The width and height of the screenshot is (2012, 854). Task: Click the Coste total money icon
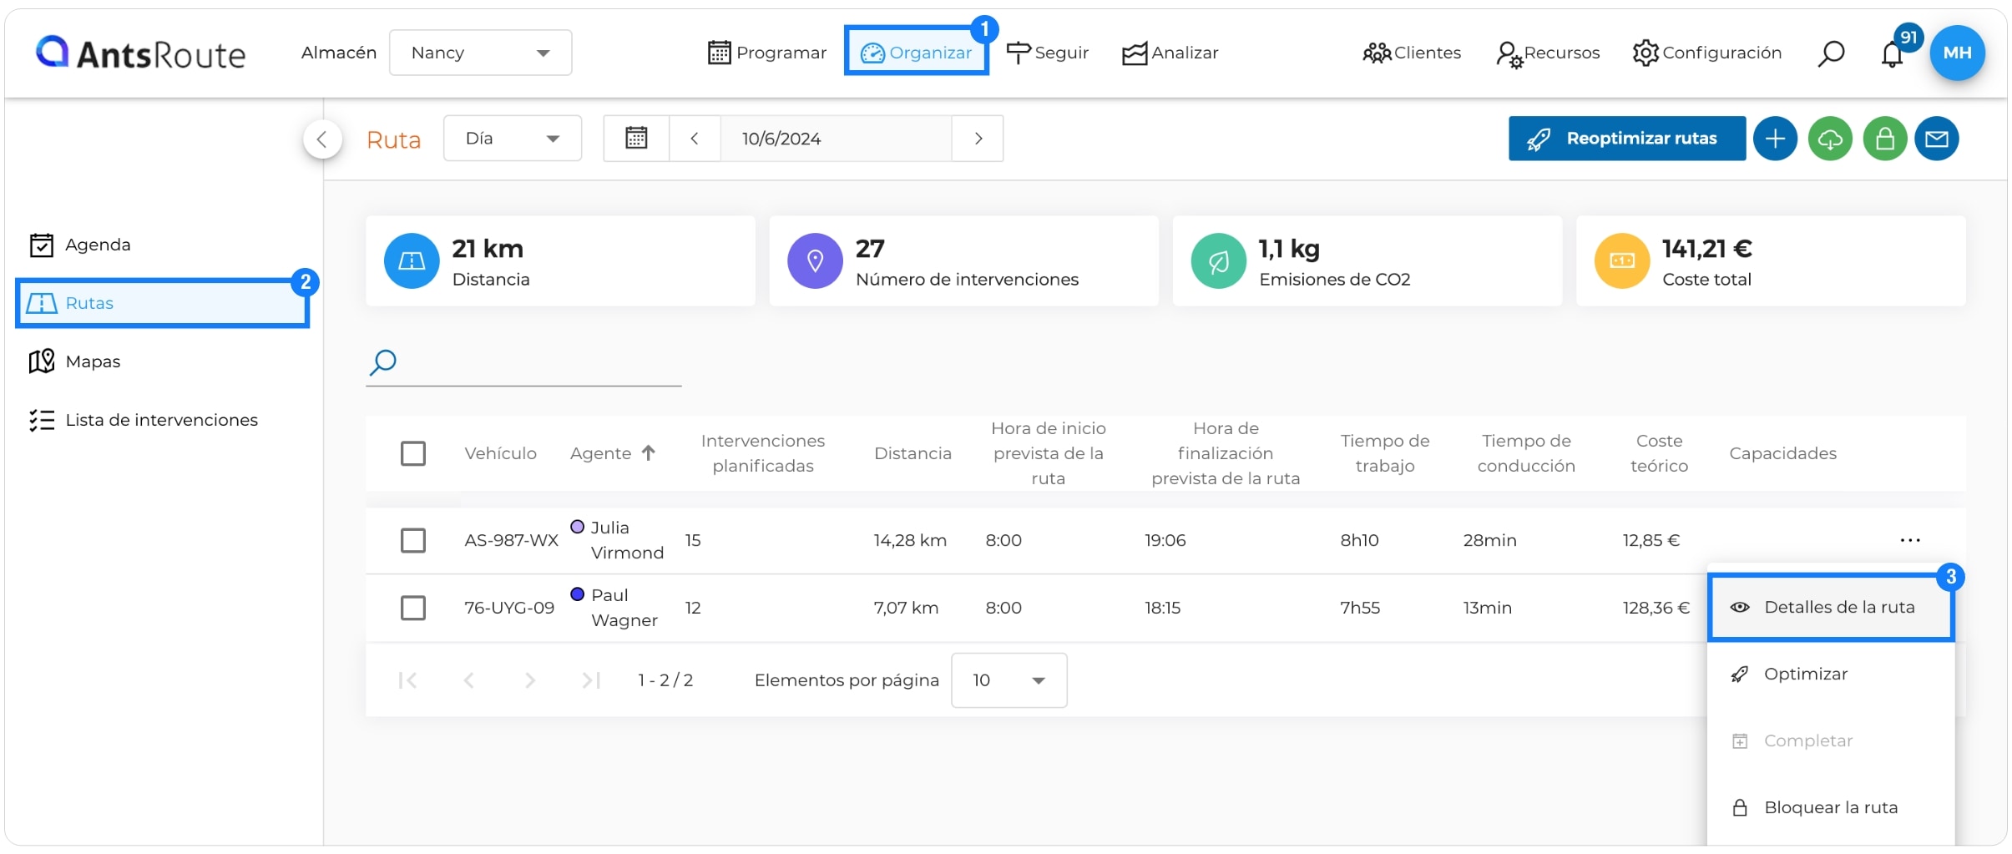click(1621, 261)
